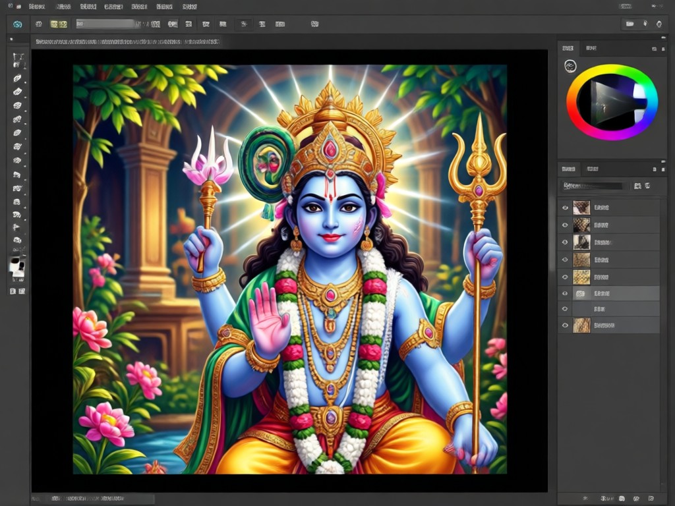The image size is (675, 506).
Task: Click the second icon right of the layers blend dropdown
Action: coord(648,186)
